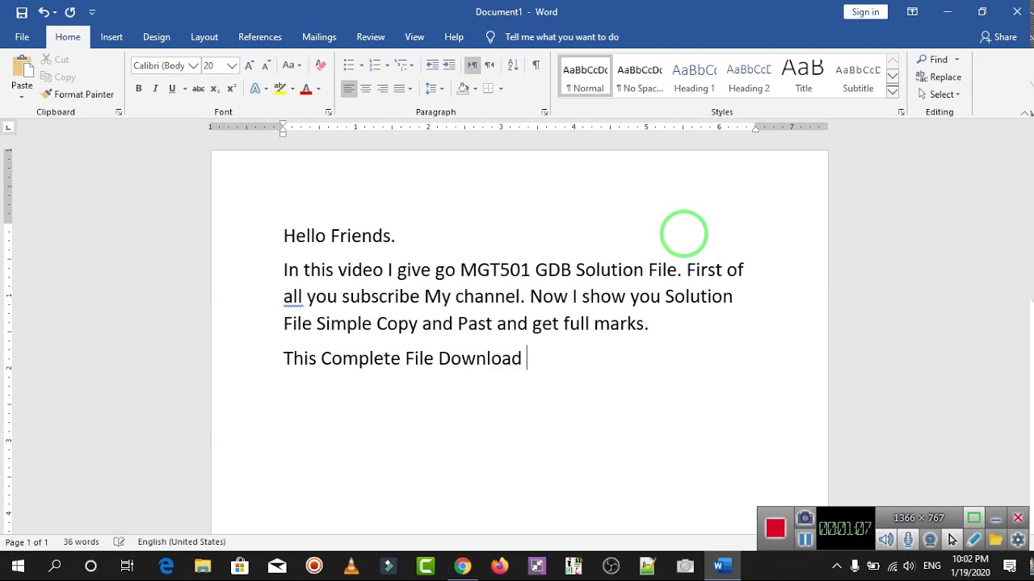Align text left

click(x=348, y=89)
